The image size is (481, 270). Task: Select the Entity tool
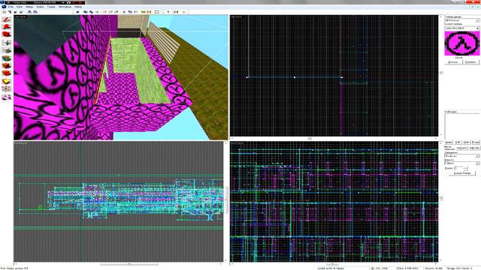(7, 43)
